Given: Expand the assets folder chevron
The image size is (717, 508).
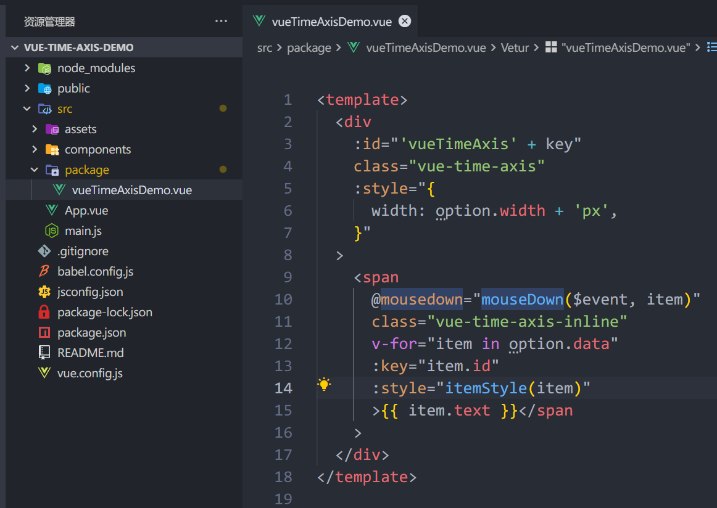Looking at the screenshot, I should (x=35, y=129).
